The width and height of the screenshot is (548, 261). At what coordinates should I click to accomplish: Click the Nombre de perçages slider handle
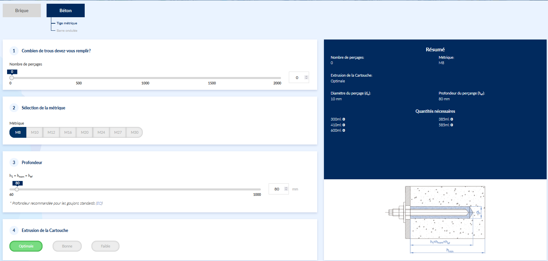click(11, 78)
